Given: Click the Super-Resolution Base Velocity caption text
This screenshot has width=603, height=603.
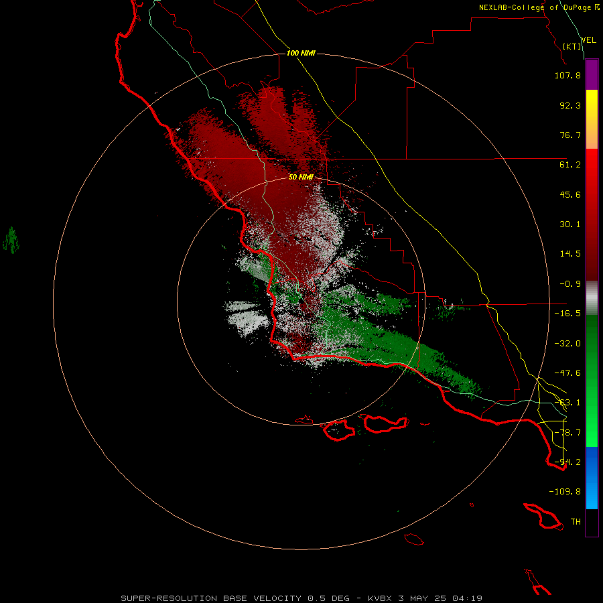Looking at the screenshot, I should coord(301,598).
